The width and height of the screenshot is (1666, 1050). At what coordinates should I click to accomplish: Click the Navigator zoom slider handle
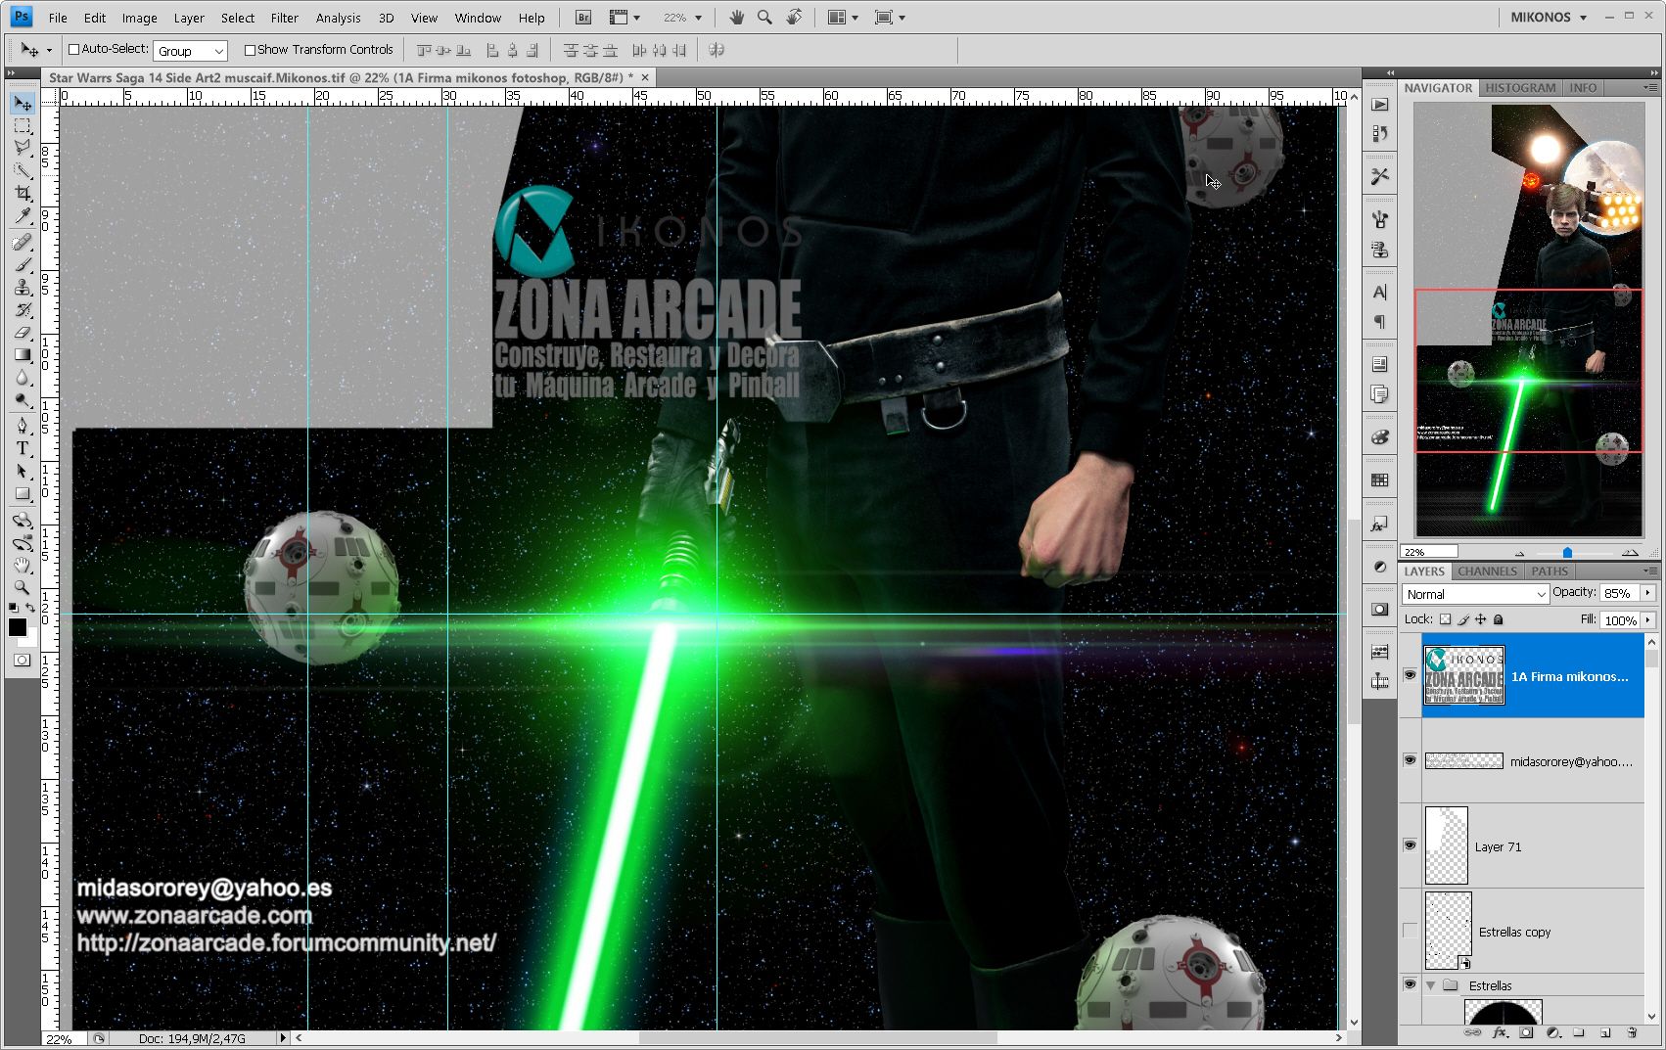tap(1567, 553)
